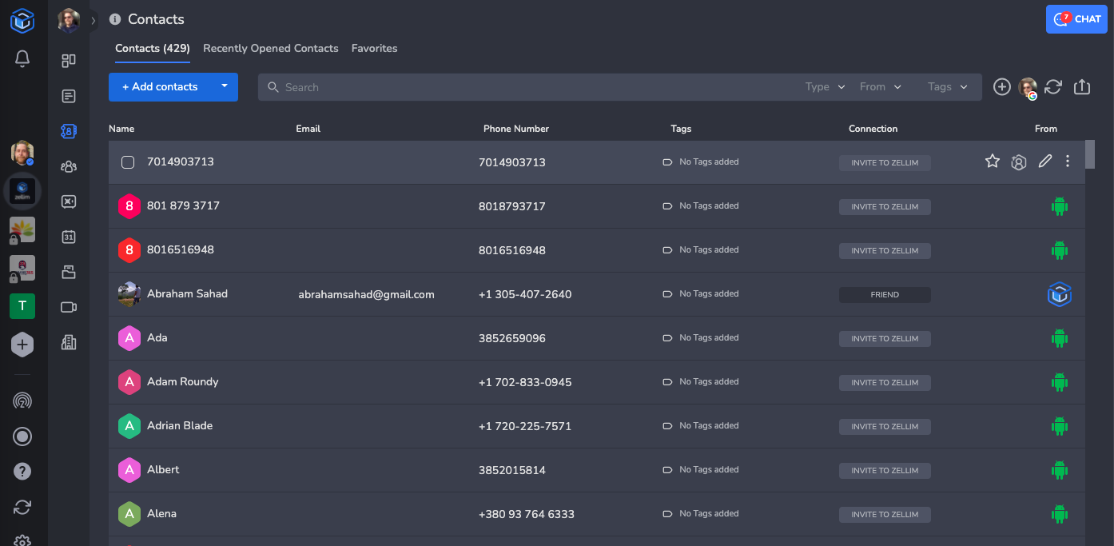This screenshot has width=1114, height=546.
Task: Open the calendar icon in sidebar
Action: point(69,237)
